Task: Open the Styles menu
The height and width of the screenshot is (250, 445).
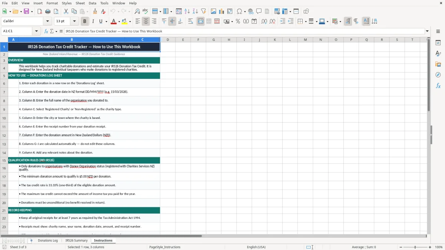Action: coord(67,3)
